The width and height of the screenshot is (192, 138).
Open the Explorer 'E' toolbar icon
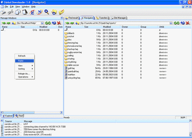(32, 12)
